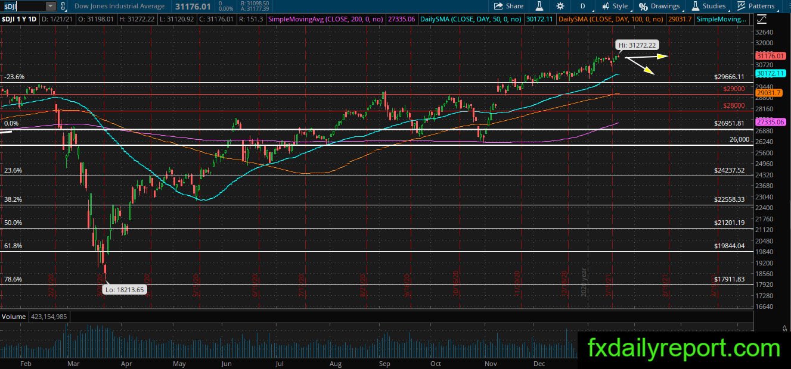The width and height of the screenshot is (791, 369).
Task: Click the 38.2% retracement label
Action: point(13,199)
